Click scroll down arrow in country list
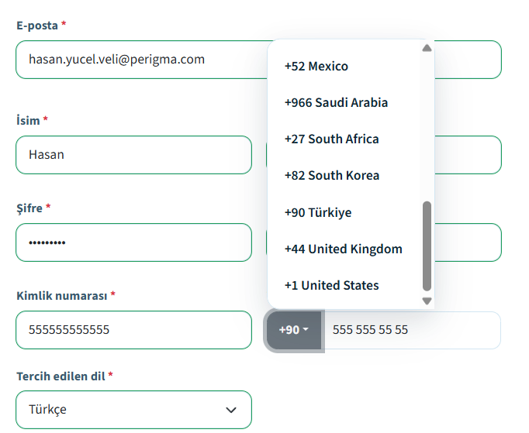Screen dimensions: 529x433 coord(427,301)
